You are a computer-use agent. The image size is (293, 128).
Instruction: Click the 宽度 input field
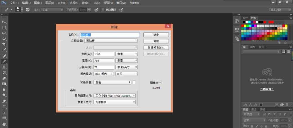pyautogui.click(x=103, y=54)
